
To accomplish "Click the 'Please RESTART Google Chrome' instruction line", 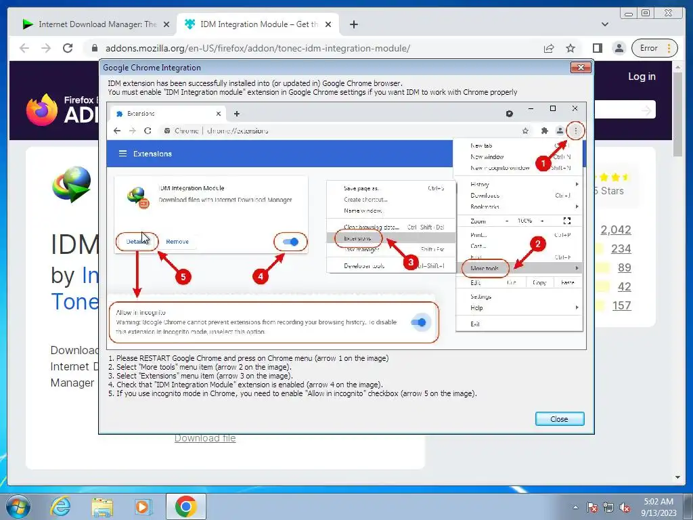I will coord(248,358).
